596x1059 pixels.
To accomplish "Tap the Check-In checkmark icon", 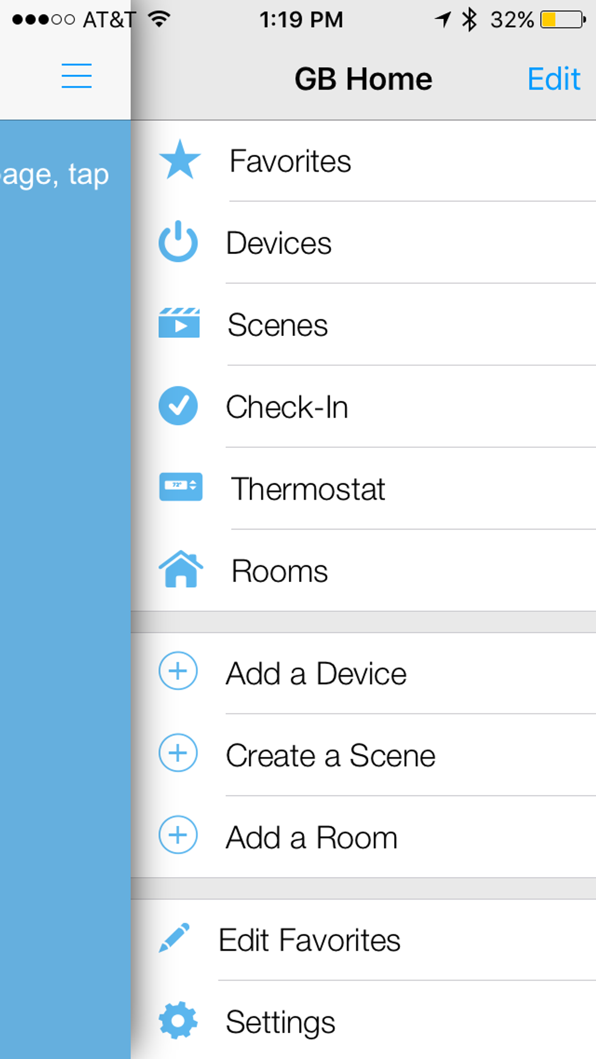I will [x=178, y=406].
